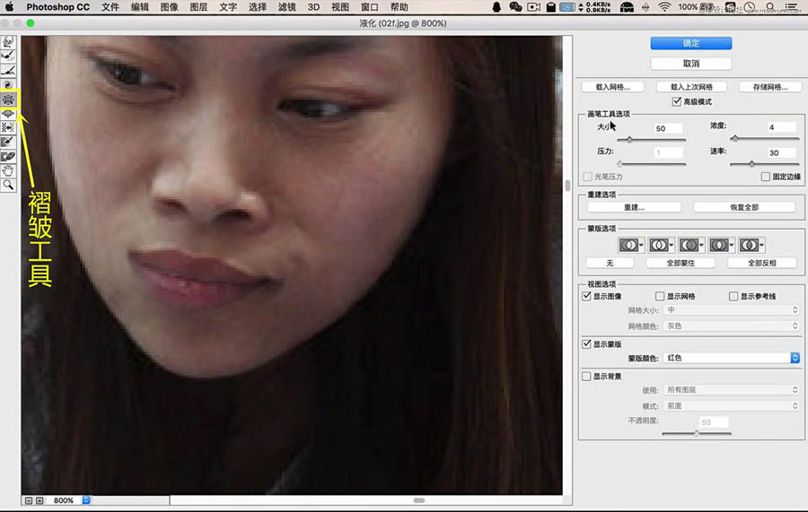The image size is (808, 512).
Task: Click 恢复全部 restore all button
Action: coord(744,207)
